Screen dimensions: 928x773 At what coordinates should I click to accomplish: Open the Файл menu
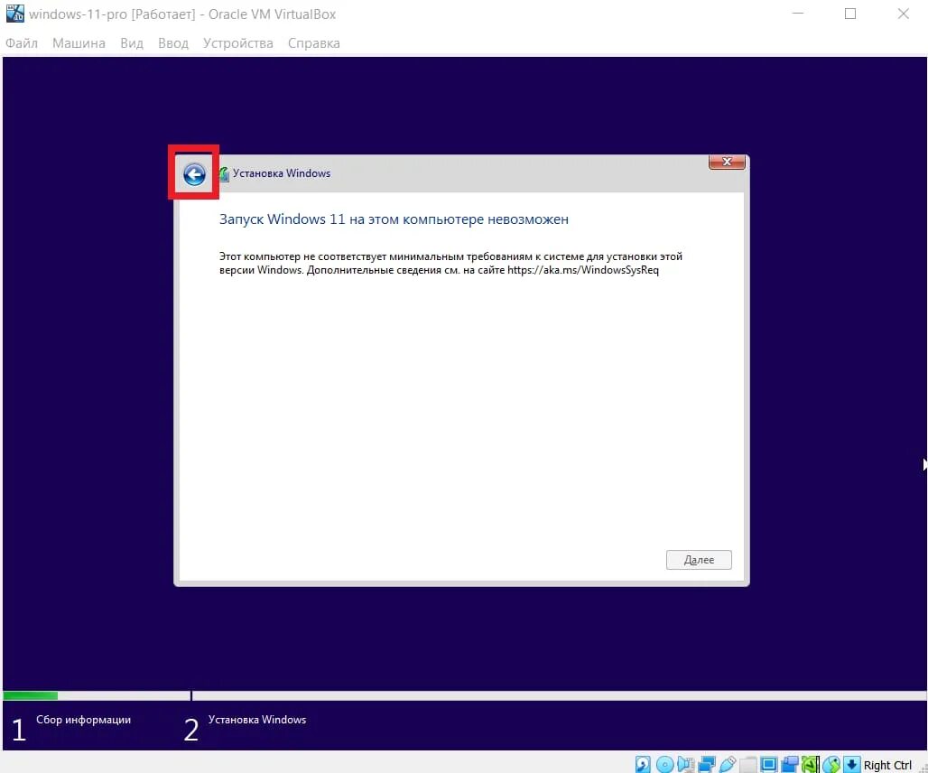(22, 43)
